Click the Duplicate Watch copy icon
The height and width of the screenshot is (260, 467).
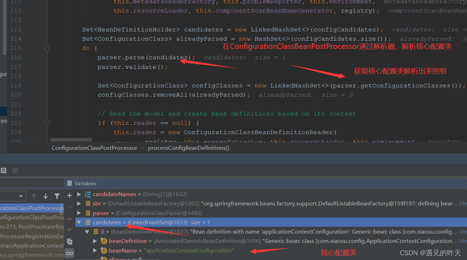point(70,241)
